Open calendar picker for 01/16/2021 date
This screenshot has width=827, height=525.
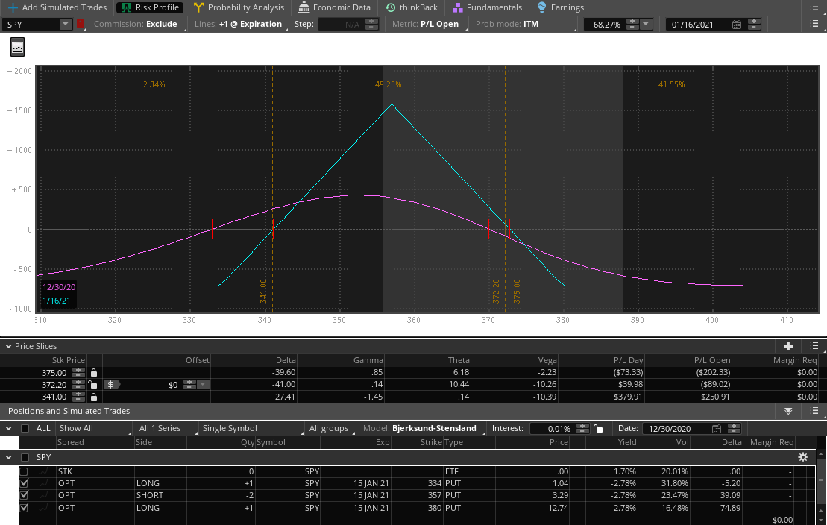(x=737, y=25)
